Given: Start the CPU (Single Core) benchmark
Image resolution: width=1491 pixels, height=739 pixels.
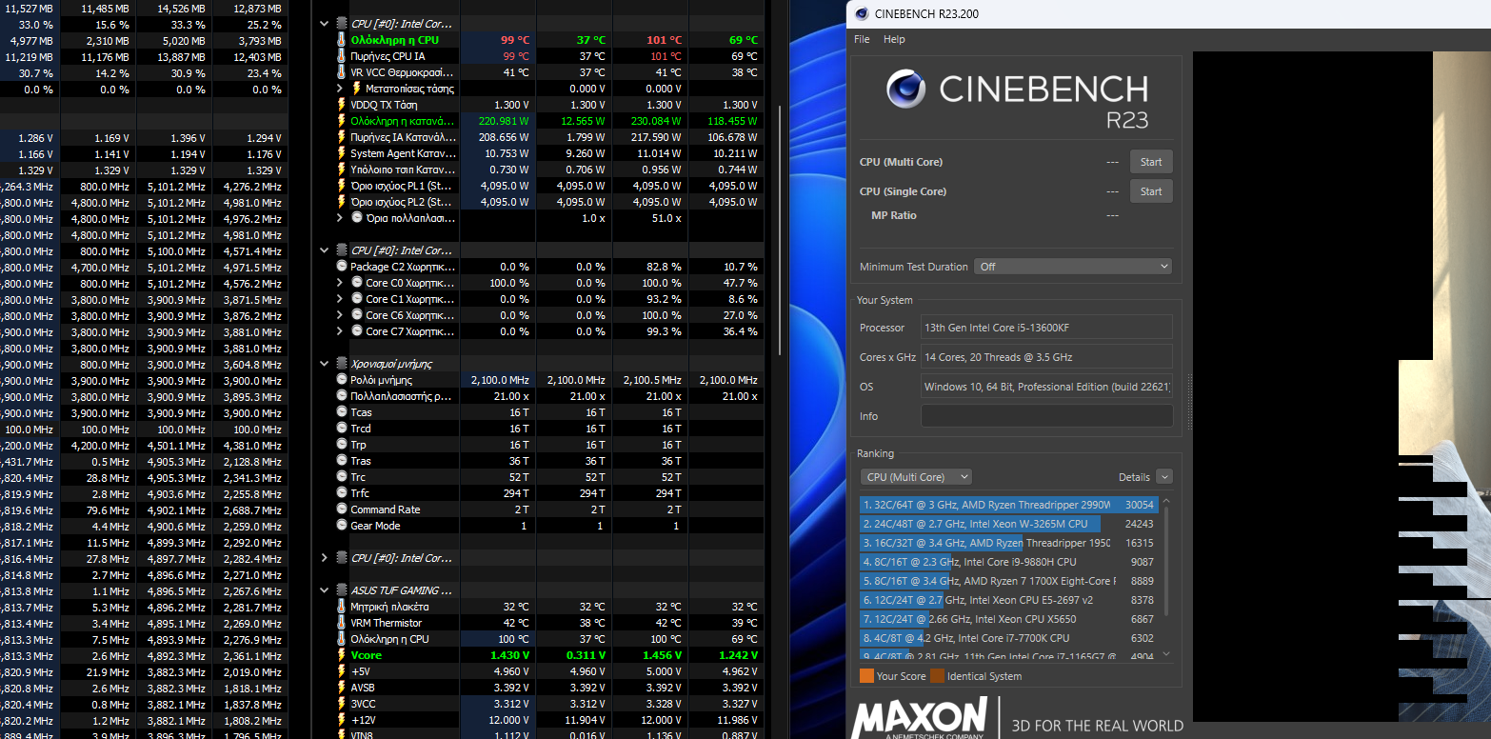Looking at the screenshot, I should (1151, 191).
